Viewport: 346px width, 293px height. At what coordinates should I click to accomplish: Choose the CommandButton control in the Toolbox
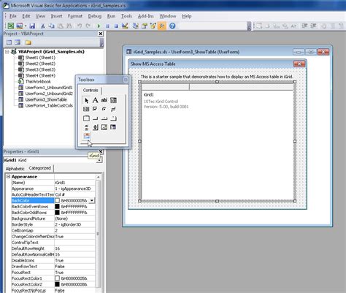pos(95,118)
